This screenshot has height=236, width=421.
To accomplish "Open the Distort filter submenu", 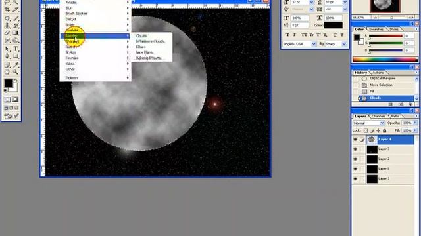I will (x=95, y=19).
